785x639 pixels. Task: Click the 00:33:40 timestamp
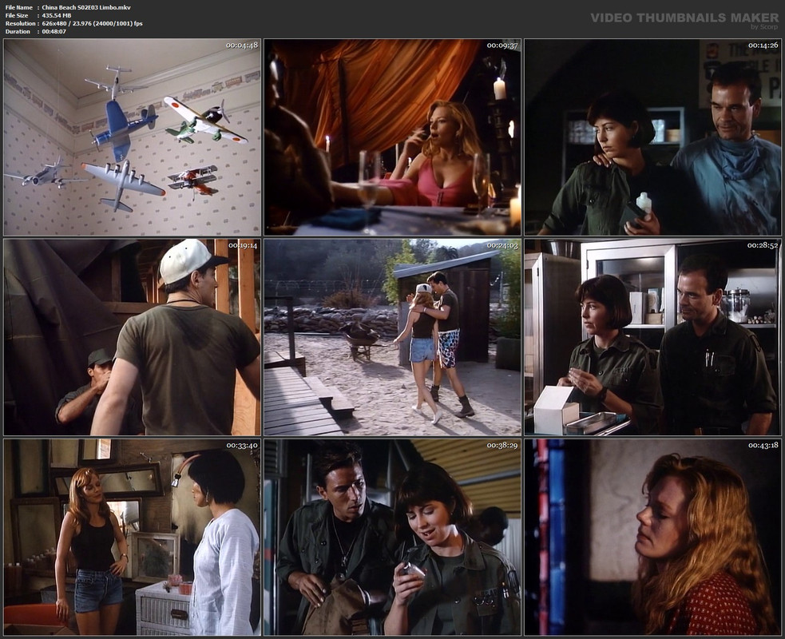(x=242, y=445)
